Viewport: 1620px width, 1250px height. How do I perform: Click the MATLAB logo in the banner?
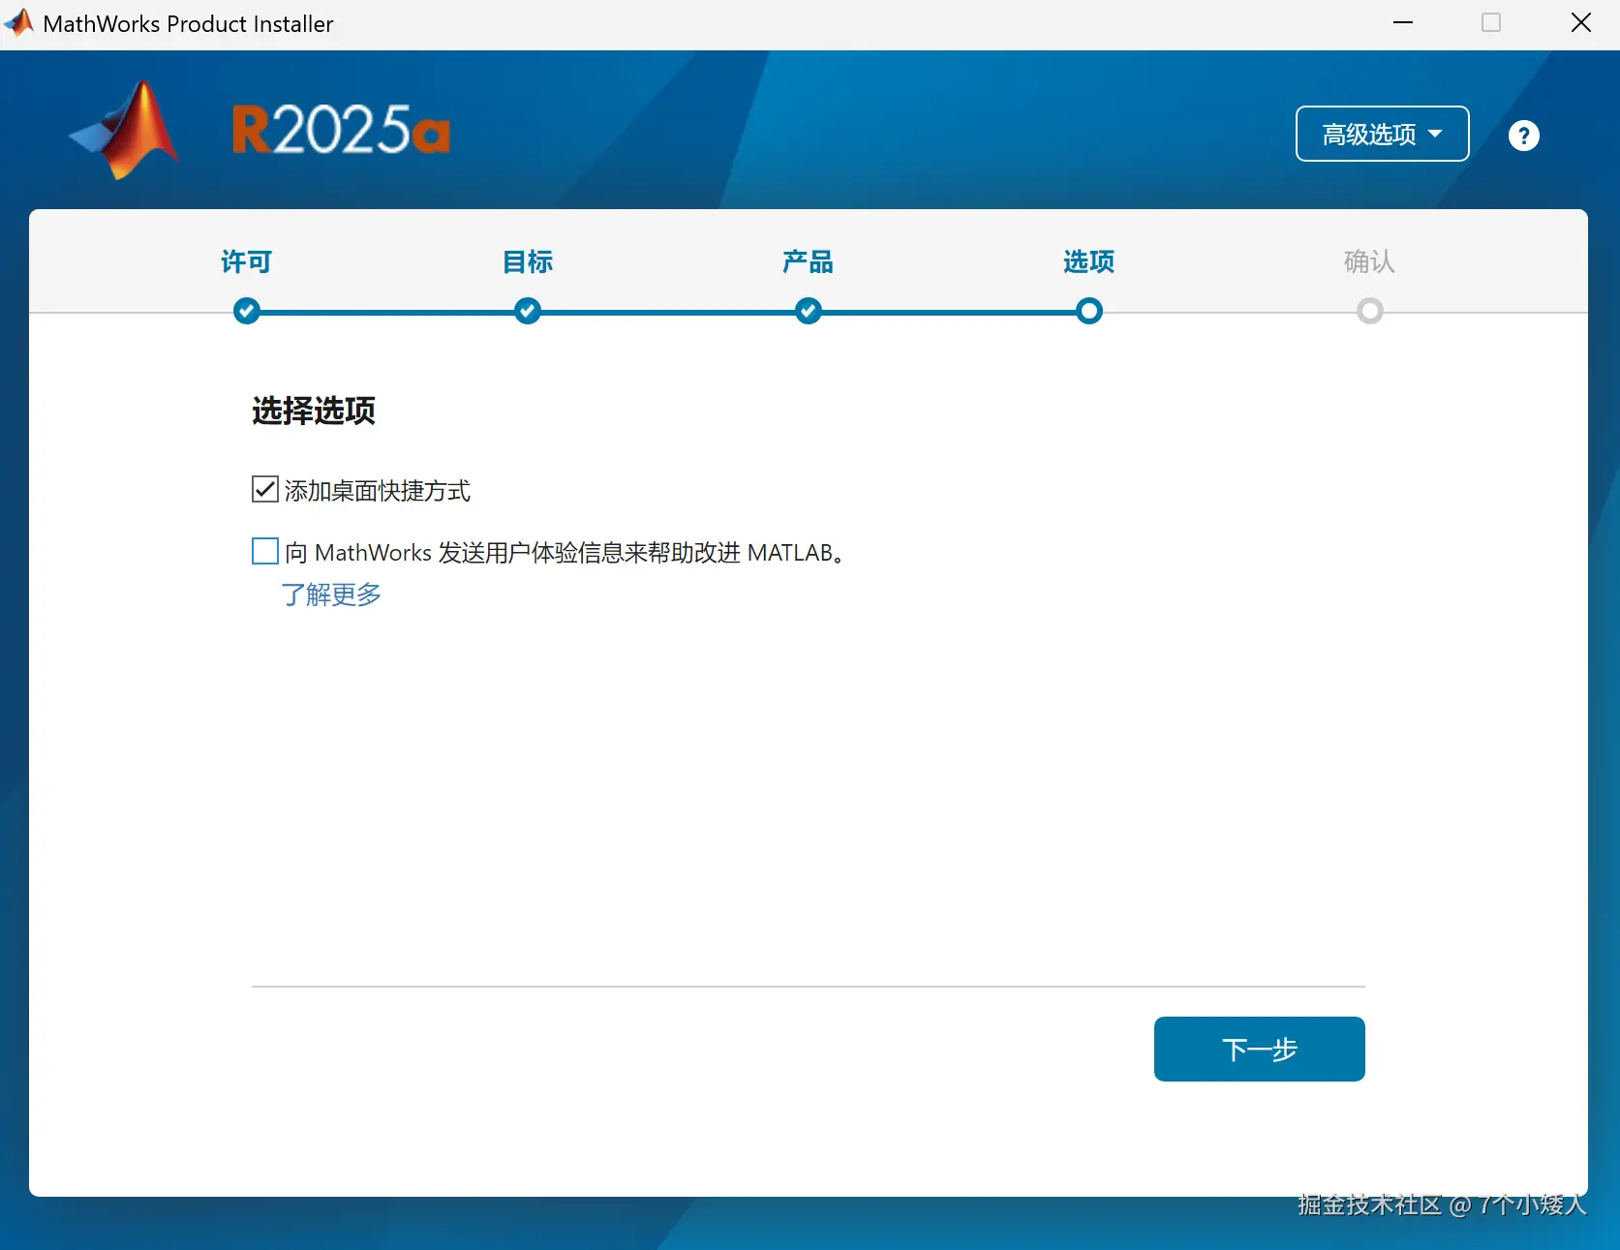click(x=126, y=131)
